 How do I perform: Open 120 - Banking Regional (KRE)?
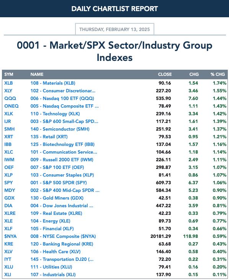click(62, 244)
